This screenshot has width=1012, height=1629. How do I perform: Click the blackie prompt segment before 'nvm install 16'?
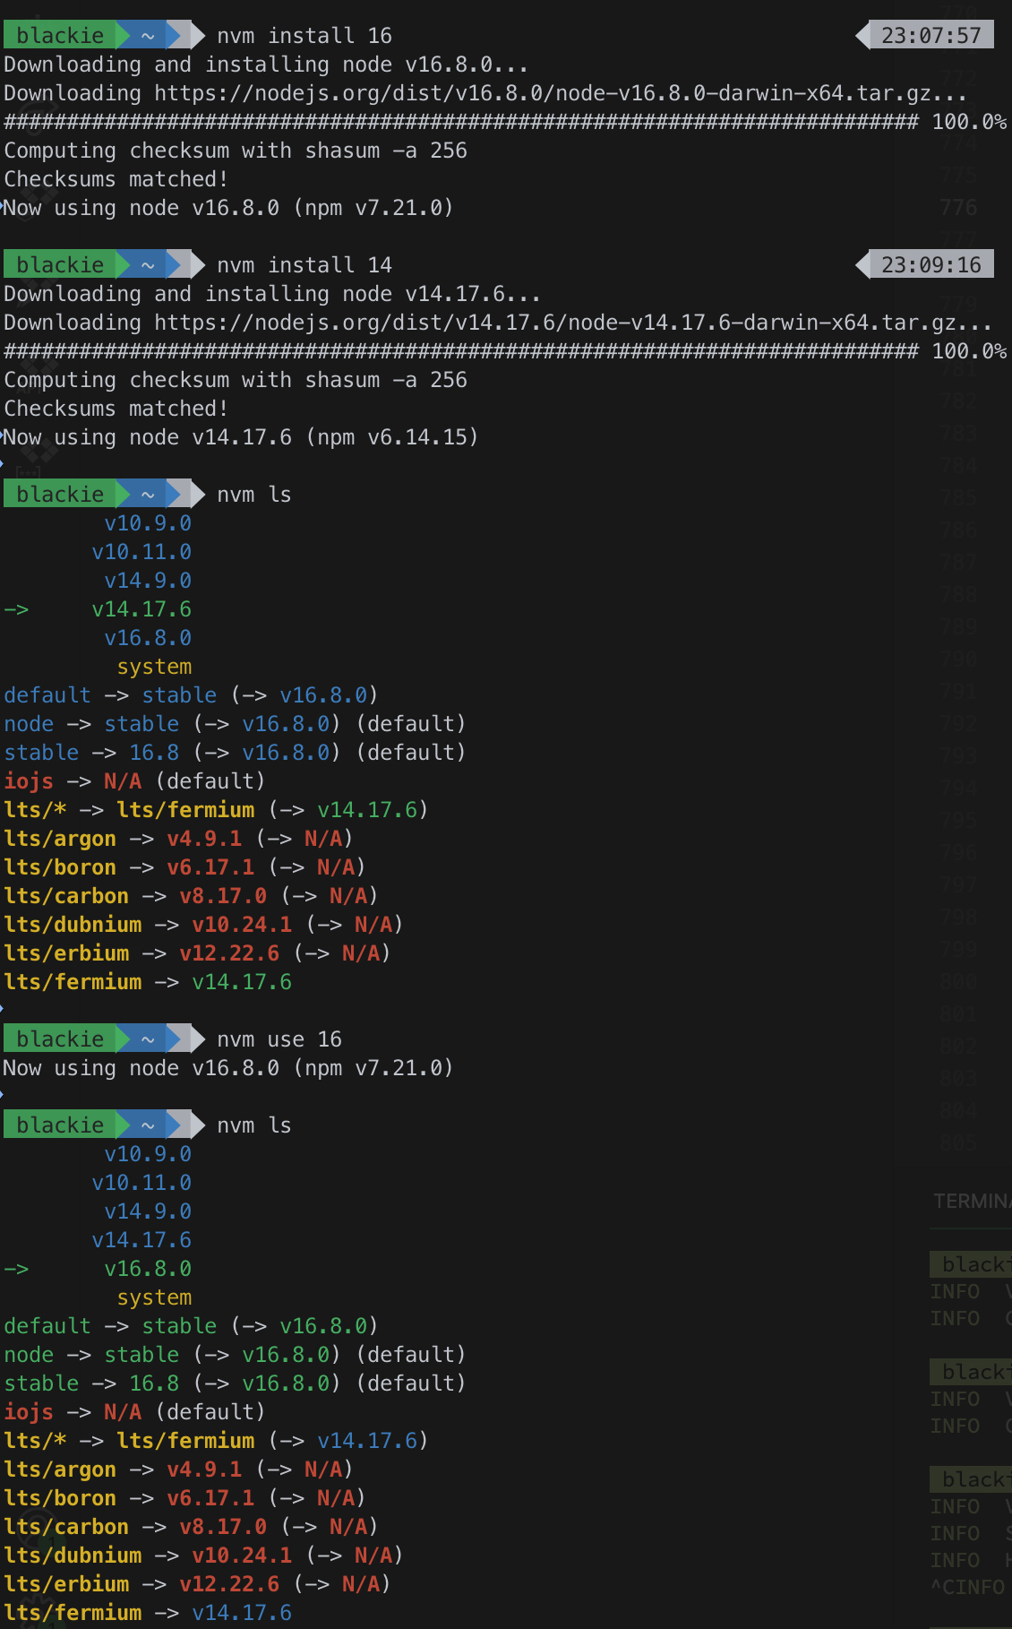pos(60,36)
